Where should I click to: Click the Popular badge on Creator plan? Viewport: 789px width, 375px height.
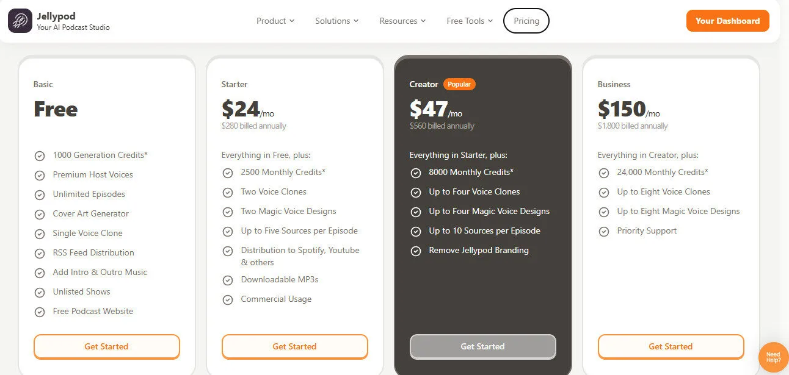tap(459, 84)
